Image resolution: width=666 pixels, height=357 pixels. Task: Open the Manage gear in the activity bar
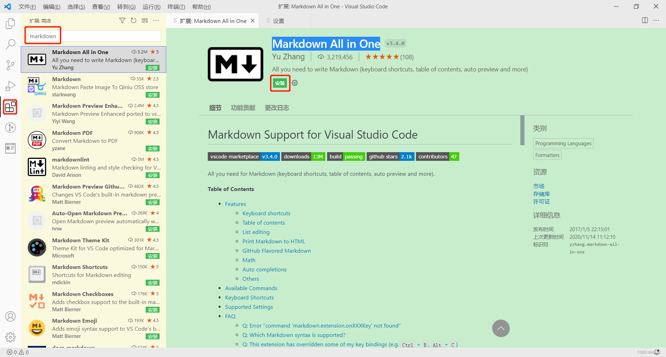[x=10, y=337]
